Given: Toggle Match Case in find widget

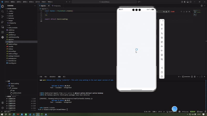Looking at the screenshot, I should pyautogui.click(x=164, y=12).
